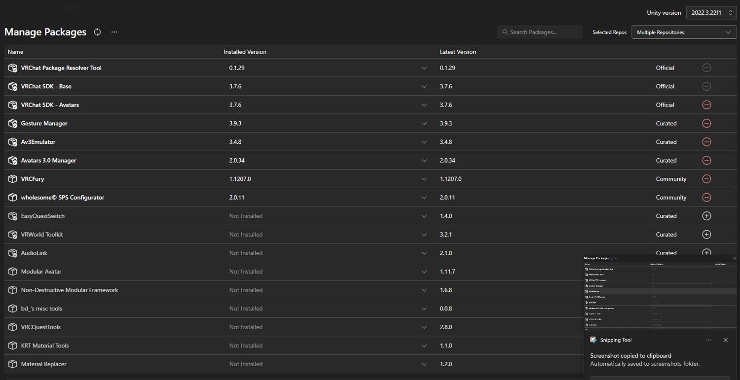Expand version dropdown for Material Replacer
The height and width of the screenshot is (380, 740).
[x=424, y=365]
